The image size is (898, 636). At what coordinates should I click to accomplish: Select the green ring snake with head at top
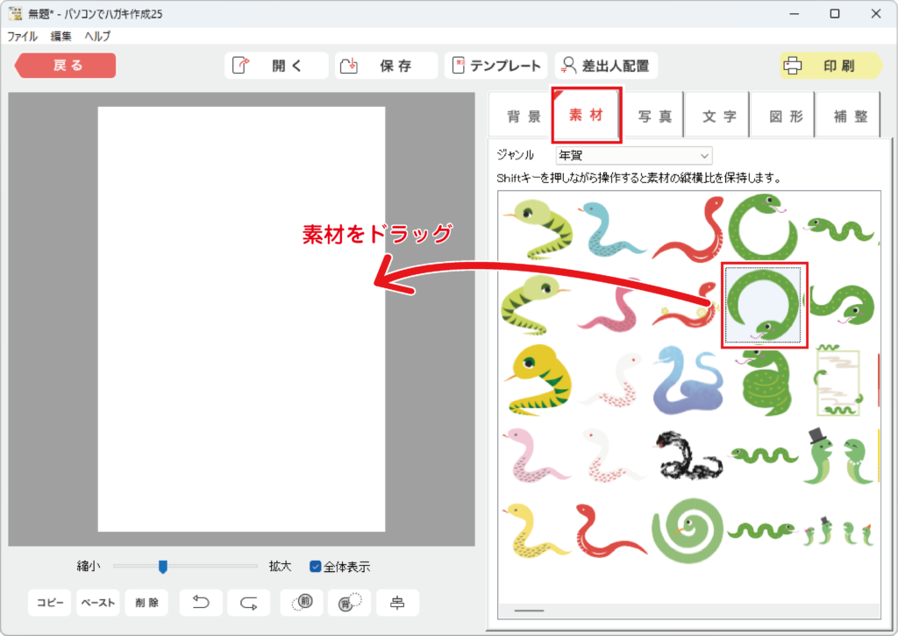(764, 227)
